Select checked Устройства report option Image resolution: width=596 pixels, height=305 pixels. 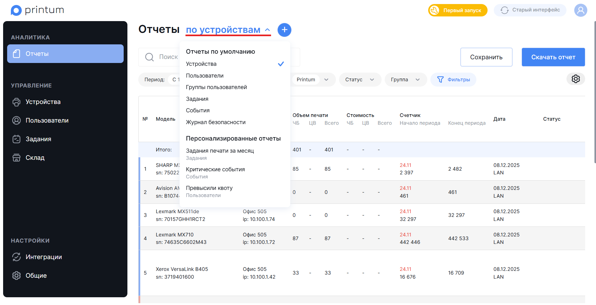(x=235, y=64)
